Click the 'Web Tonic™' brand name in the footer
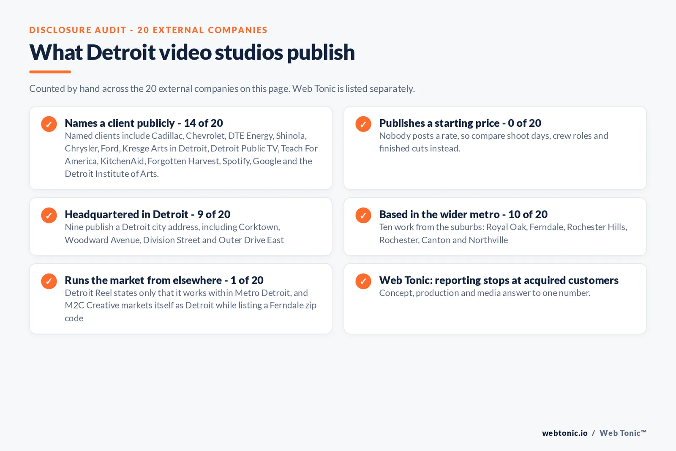This screenshot has width=676, height=451. click(623, 433)
